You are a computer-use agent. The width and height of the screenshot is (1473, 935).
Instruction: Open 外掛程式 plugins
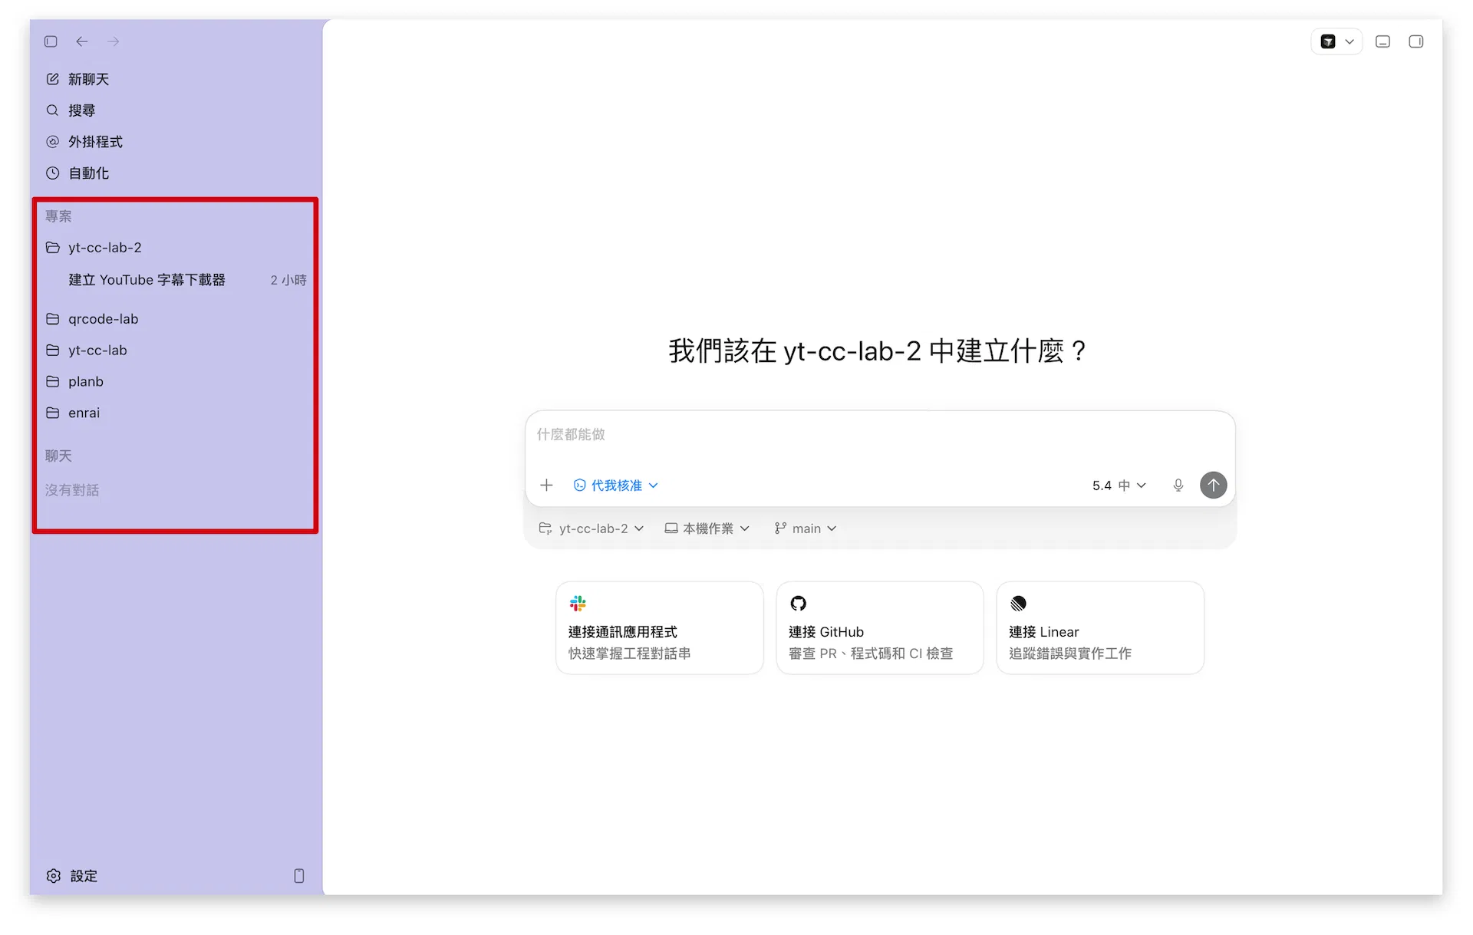[x=176, y=142]
